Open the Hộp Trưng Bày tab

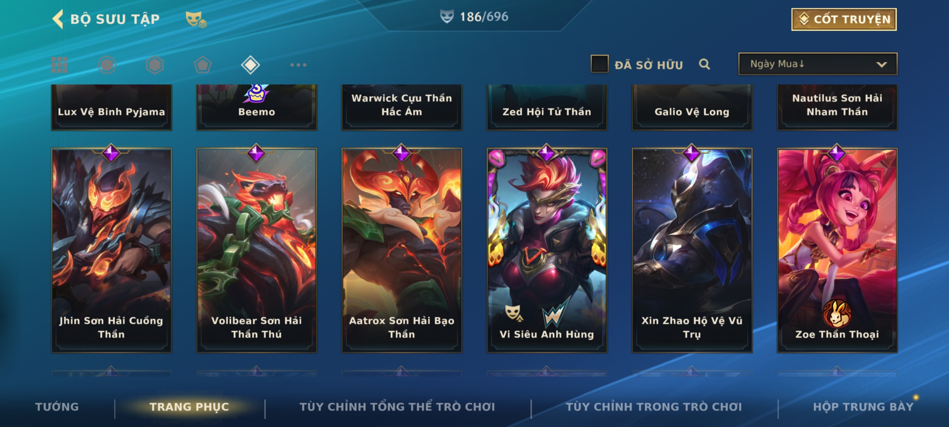click(863, 406)
